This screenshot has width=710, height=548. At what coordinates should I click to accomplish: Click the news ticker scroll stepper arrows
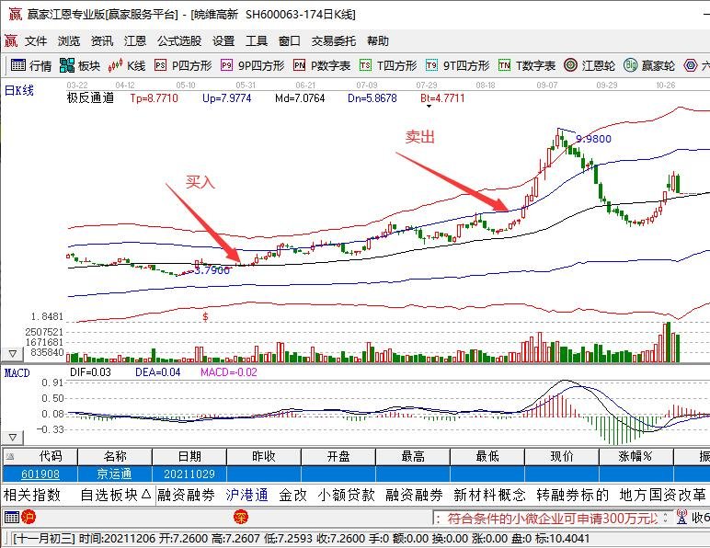665,518
